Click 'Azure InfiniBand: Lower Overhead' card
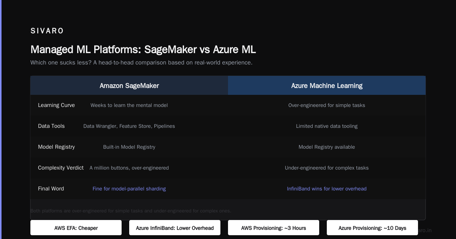456x239 pixels. click(x=175, y=228)
